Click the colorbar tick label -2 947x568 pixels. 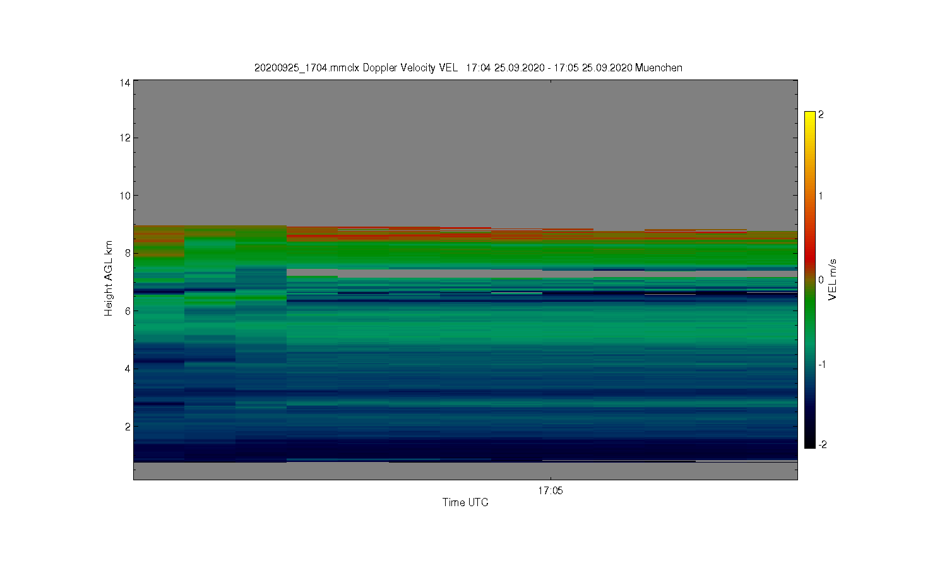(822, 444)
